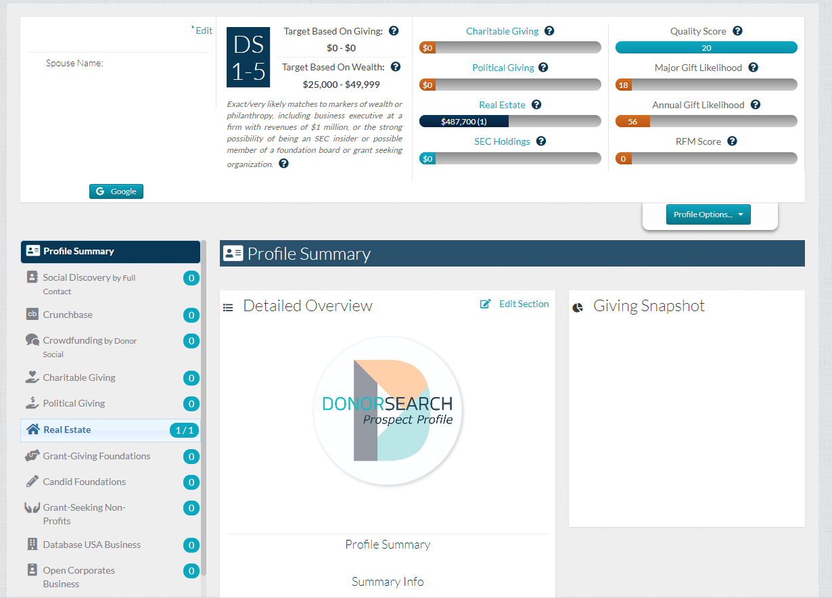
Task: Click the Google search button
Action: [116, 191]
